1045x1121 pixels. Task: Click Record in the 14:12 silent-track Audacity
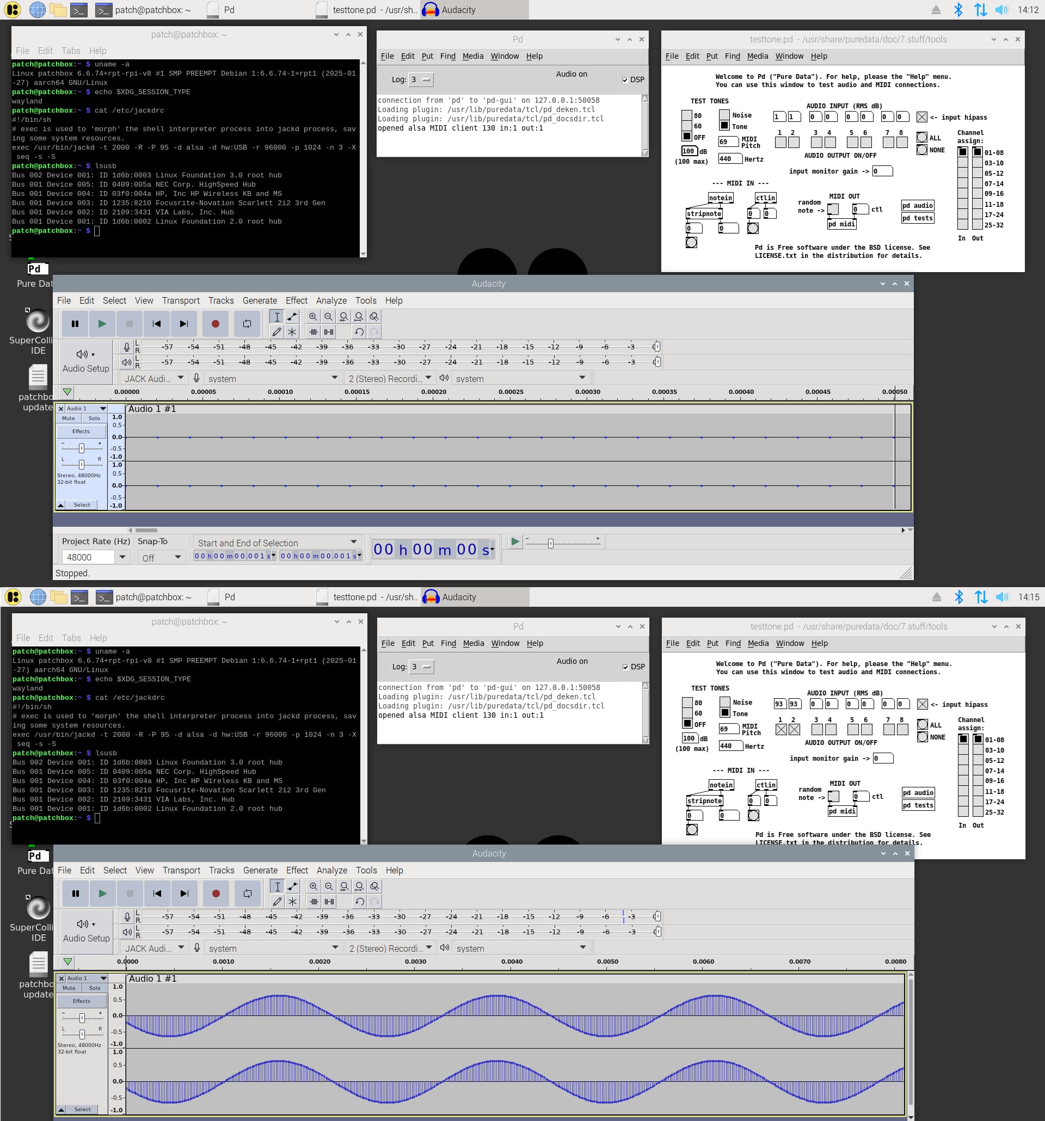216,324
